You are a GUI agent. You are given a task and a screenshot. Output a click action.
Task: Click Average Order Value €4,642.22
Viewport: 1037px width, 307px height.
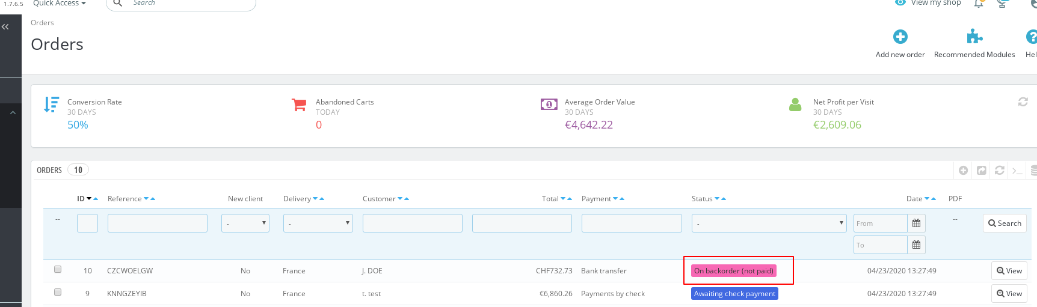(x=589, y=125)
